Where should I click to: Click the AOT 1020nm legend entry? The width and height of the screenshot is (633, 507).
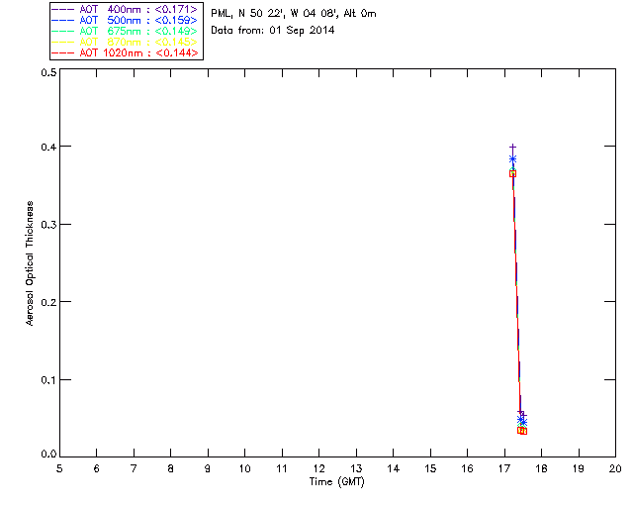click(x=126, y=52)
